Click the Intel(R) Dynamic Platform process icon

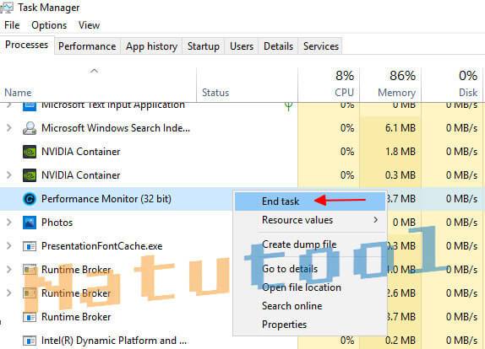[30, 341]
